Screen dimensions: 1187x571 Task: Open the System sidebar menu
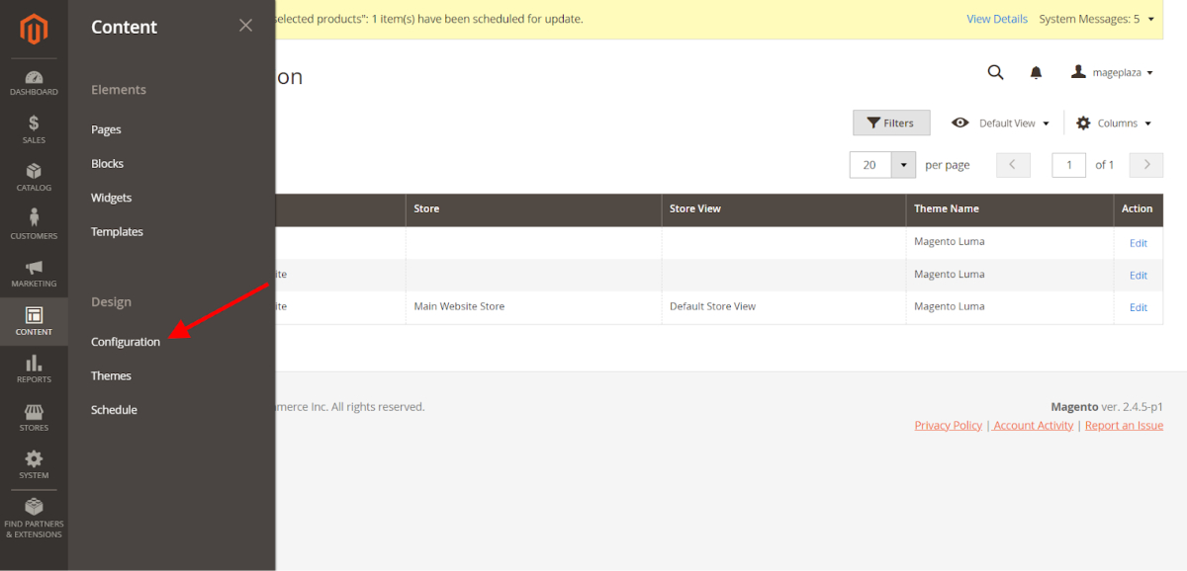tap(34, 464)
